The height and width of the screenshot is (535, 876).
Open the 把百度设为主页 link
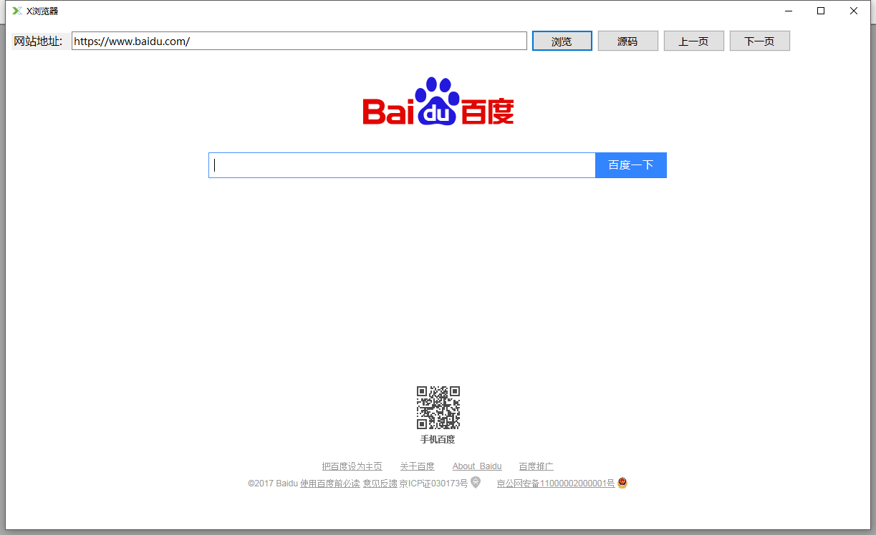click(352, 466)
